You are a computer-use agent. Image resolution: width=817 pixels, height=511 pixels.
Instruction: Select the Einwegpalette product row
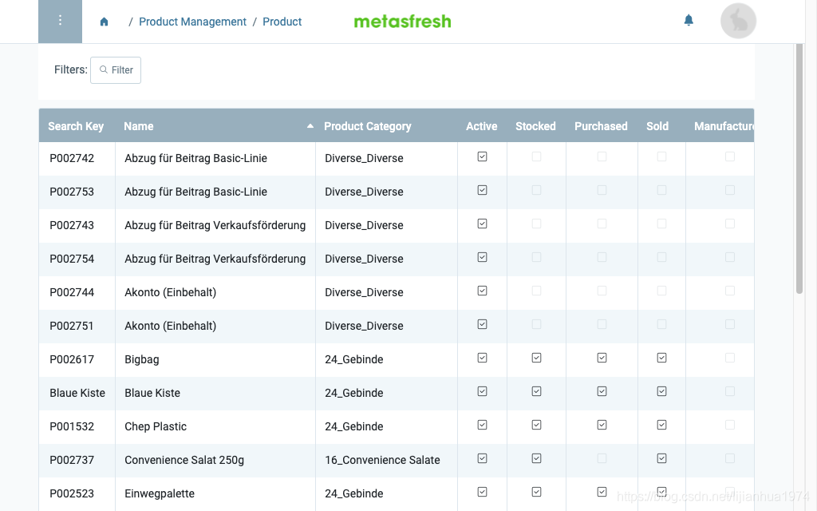point(396,493)
